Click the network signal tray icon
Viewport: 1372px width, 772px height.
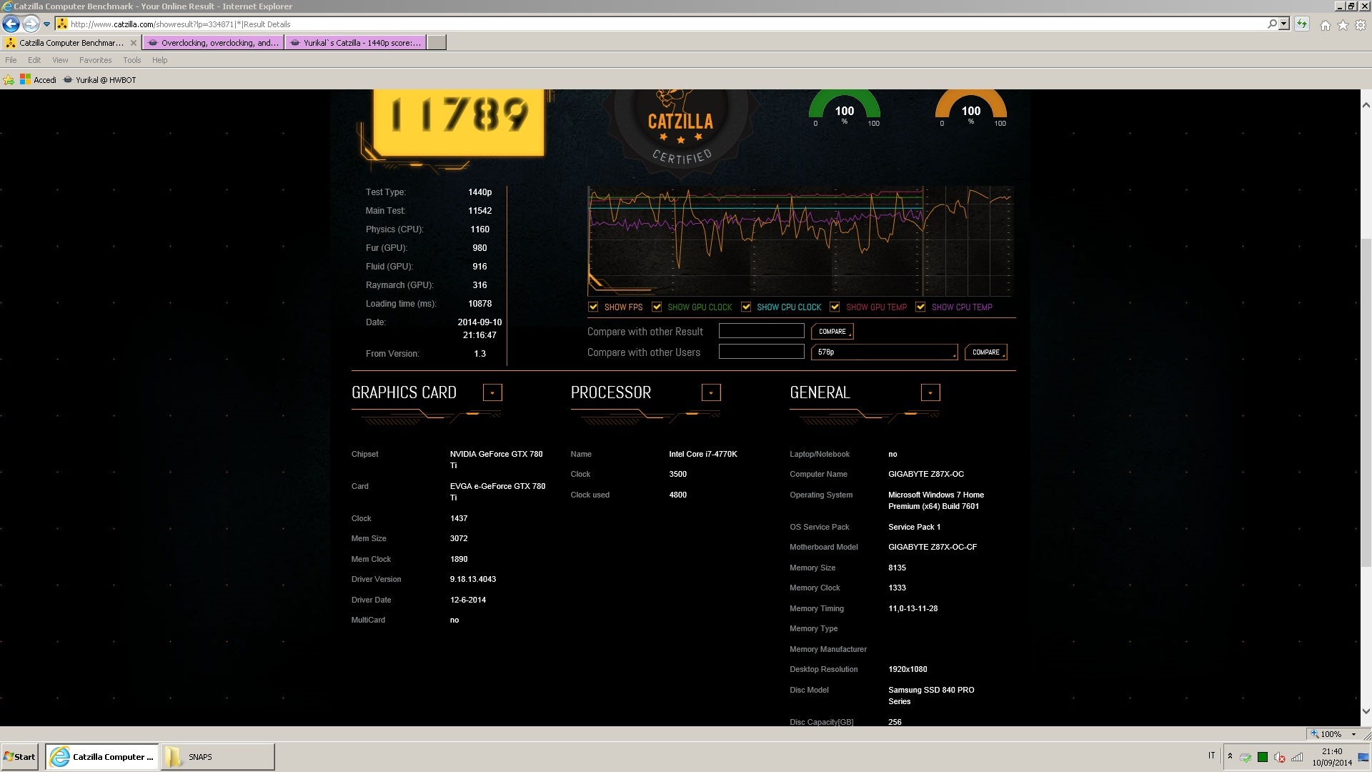pyautogui.click(x=1297, y=758)
